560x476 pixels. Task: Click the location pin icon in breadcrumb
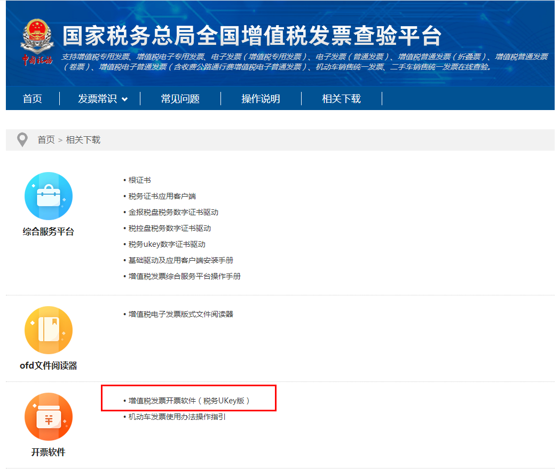point(22,140)
